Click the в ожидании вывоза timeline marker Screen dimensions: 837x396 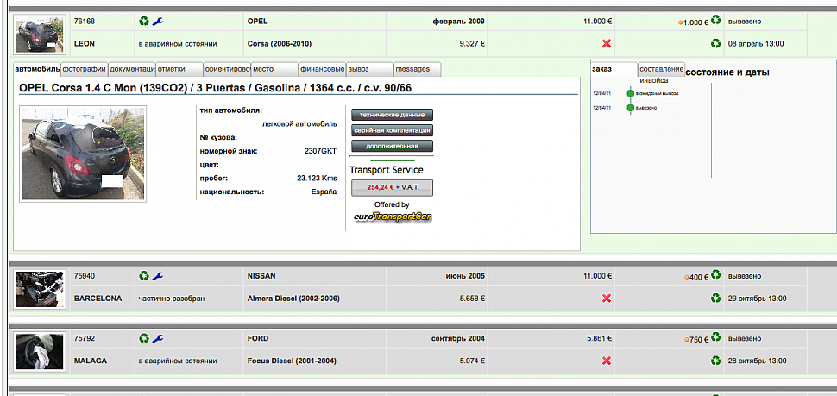tap(630, 93)
